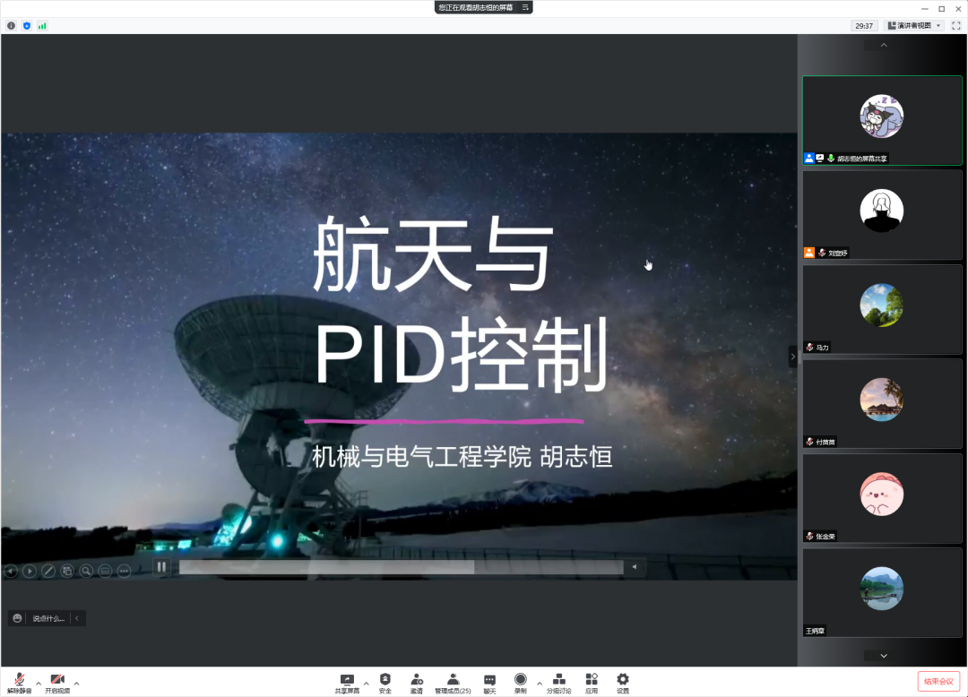The image size is (968, 697).
Task: Click the red 结束会议 button
Action: [x=938, y=681]
